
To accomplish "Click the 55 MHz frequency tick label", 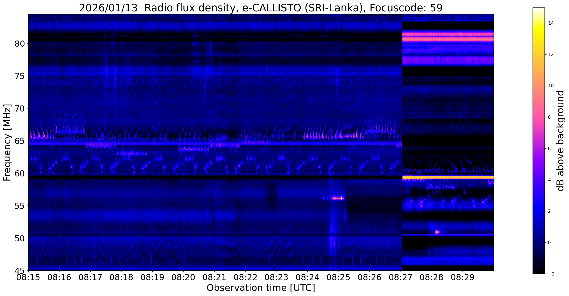I will 19,206.
